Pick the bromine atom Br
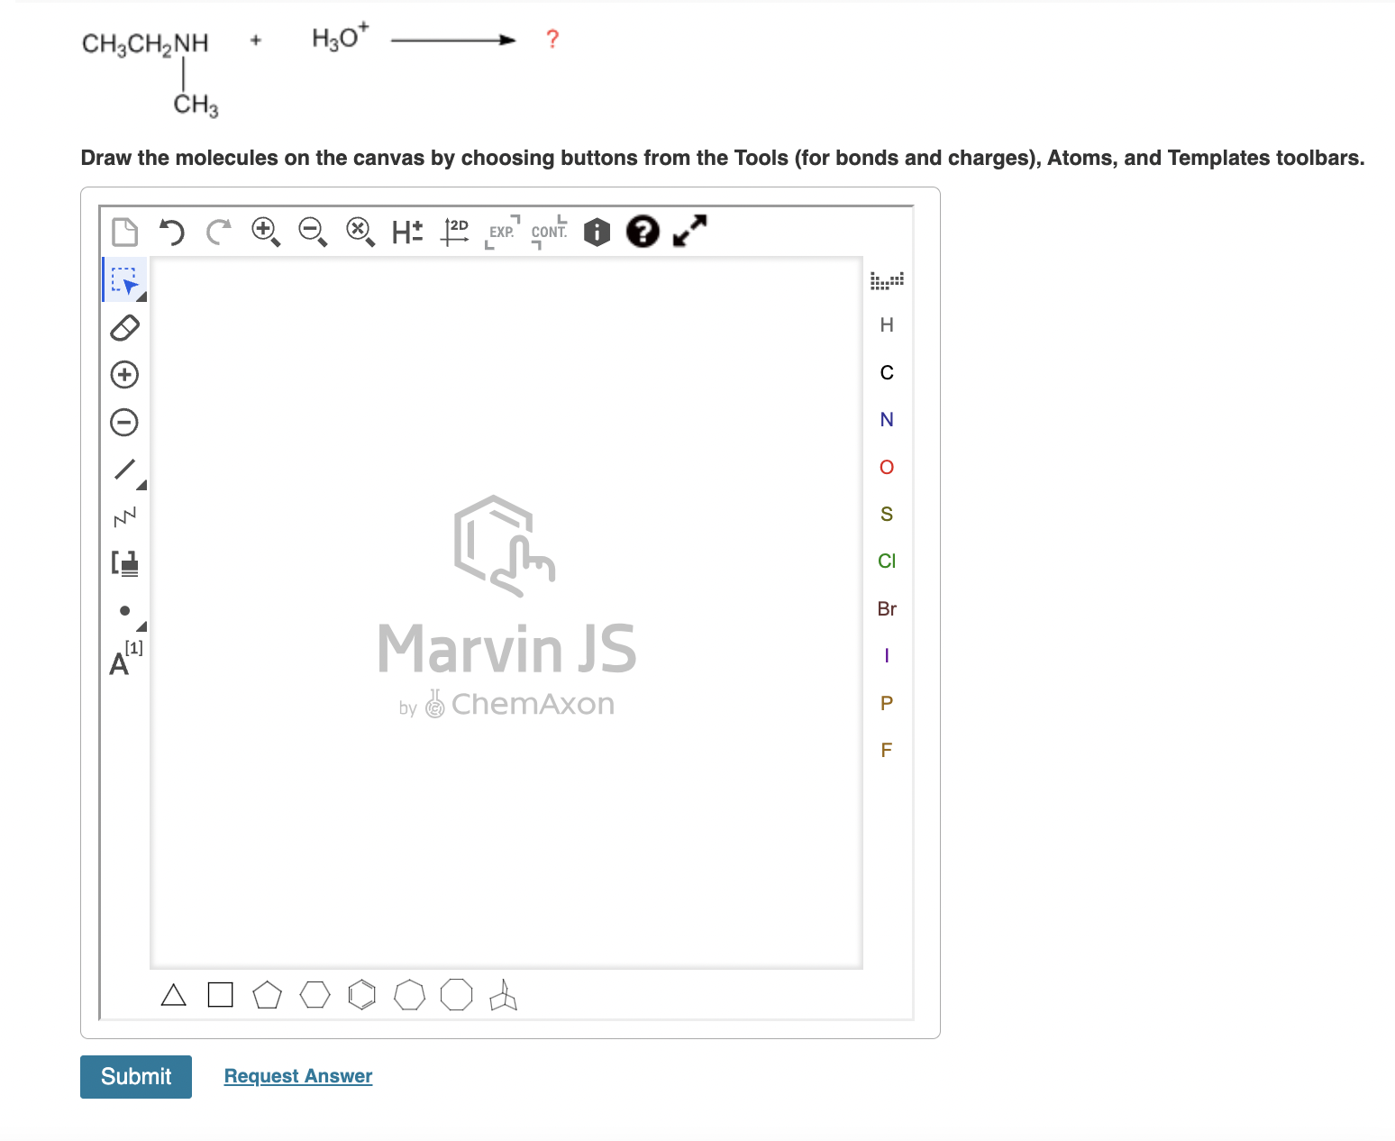Image resolution: width=1395 pixels, height=1141 pixels. coord(887,609)
